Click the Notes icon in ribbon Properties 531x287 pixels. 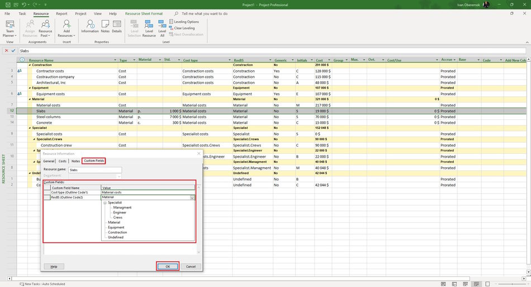tap(105, 24)
